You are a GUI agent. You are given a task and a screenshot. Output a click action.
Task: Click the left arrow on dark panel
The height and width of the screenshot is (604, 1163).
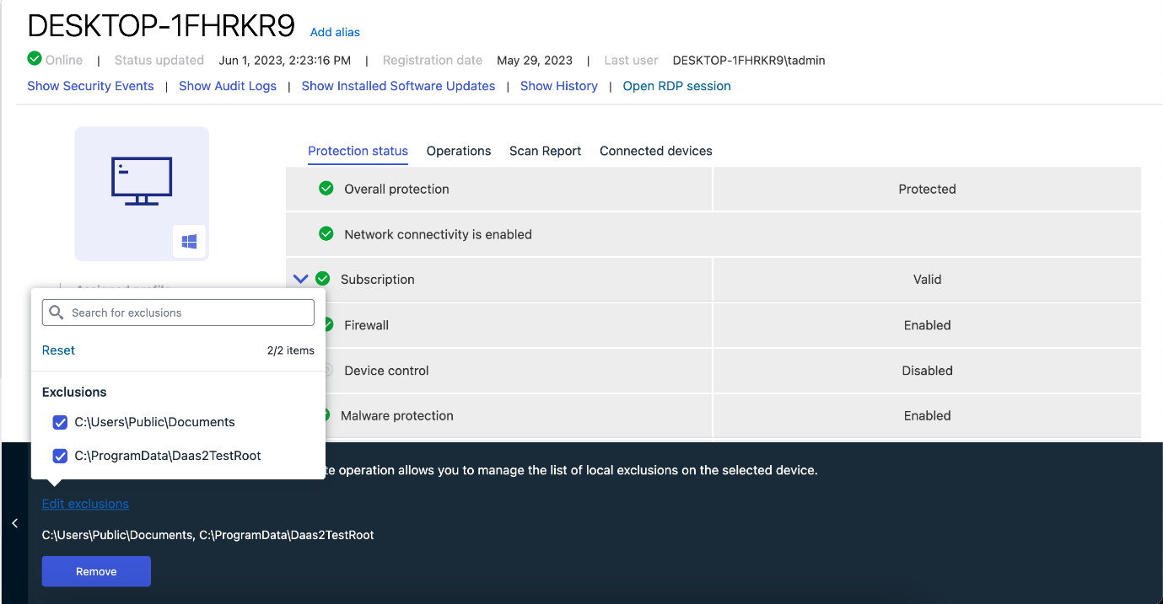pyautogui.click(x=14, y=523)
